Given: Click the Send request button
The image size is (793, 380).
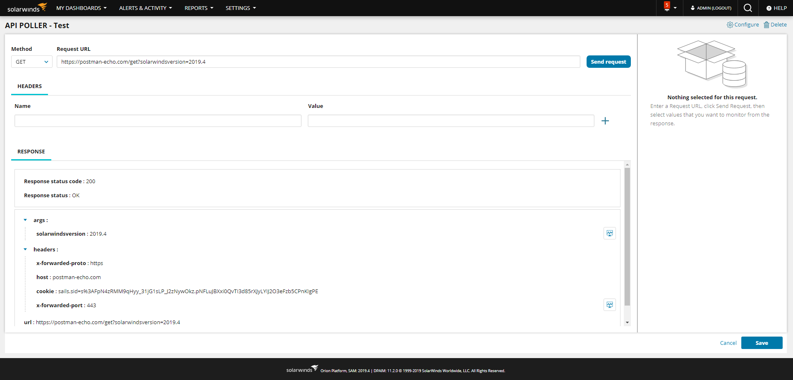Looking at the screenshot, I should coord(609,62).
